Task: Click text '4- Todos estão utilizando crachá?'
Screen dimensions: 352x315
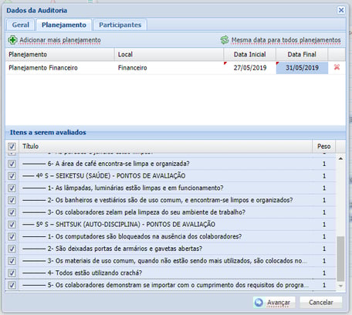Action: [95, 273]
